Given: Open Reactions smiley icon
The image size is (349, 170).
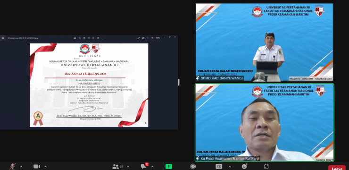Looking at the screenshot, I should (244, 166).
